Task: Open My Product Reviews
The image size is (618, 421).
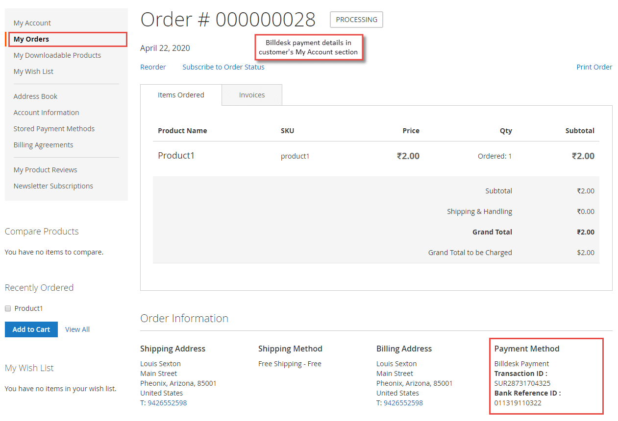Action: click(45, 169)
